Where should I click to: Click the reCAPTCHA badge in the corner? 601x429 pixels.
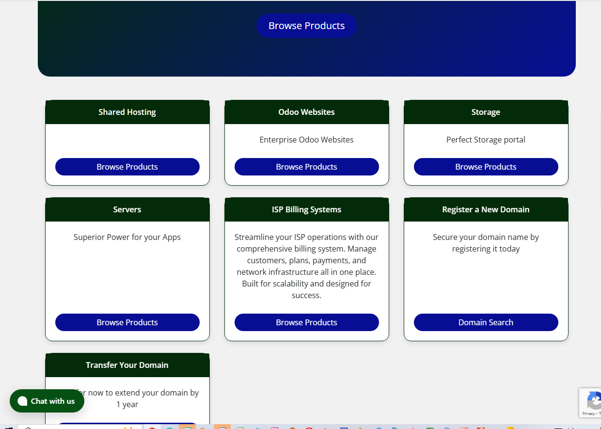592,403
